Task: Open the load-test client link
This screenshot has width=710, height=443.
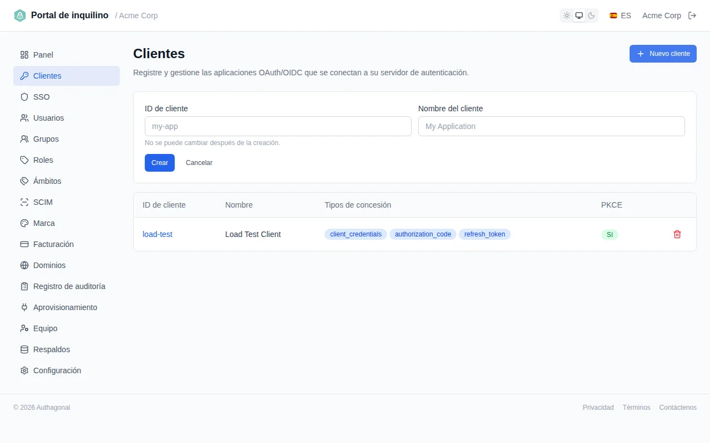Action: [x=158, y=234]
